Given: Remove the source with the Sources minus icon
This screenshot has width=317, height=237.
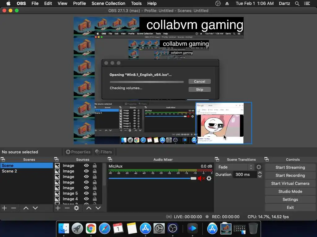Looking at the screenshot, I should coord(67,208).
